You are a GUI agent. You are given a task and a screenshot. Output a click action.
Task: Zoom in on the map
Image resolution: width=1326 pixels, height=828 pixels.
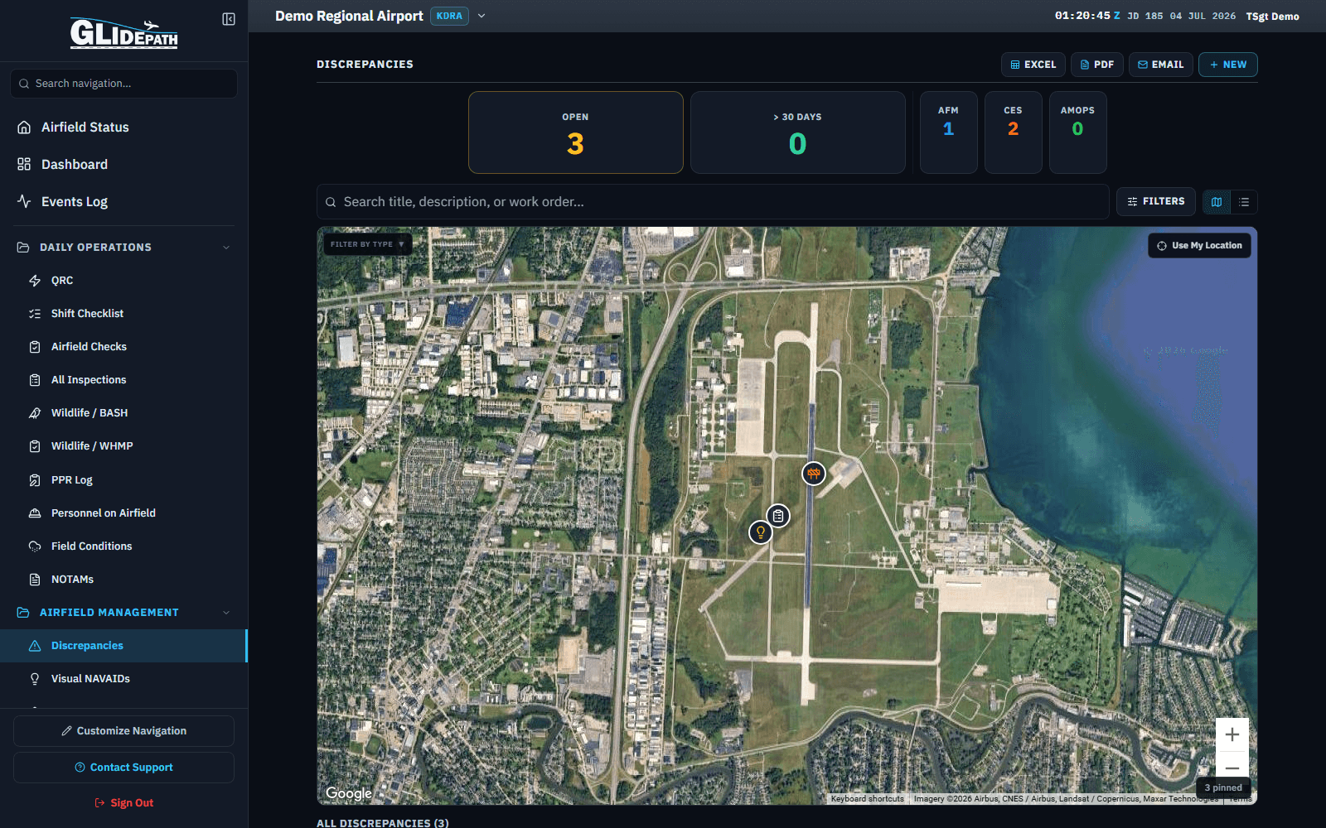(x=1232, y=734)
